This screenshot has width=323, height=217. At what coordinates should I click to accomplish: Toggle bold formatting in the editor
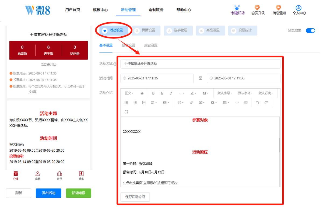[153, 93]
